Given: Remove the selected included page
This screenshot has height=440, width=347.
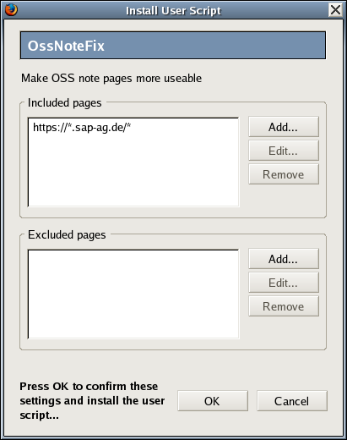Looking at the screenshot, I should pyautogui.click(x=284, y=174).
